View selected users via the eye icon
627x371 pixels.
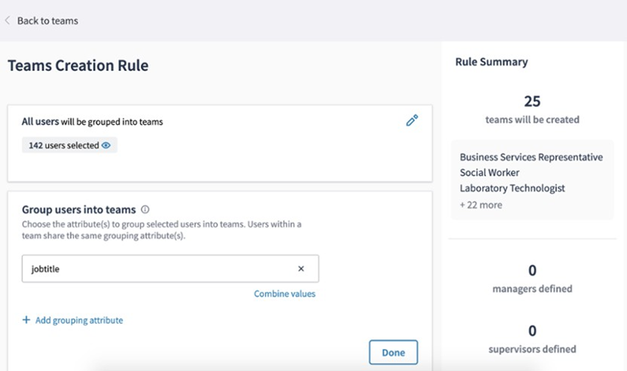tap(106, 146)
